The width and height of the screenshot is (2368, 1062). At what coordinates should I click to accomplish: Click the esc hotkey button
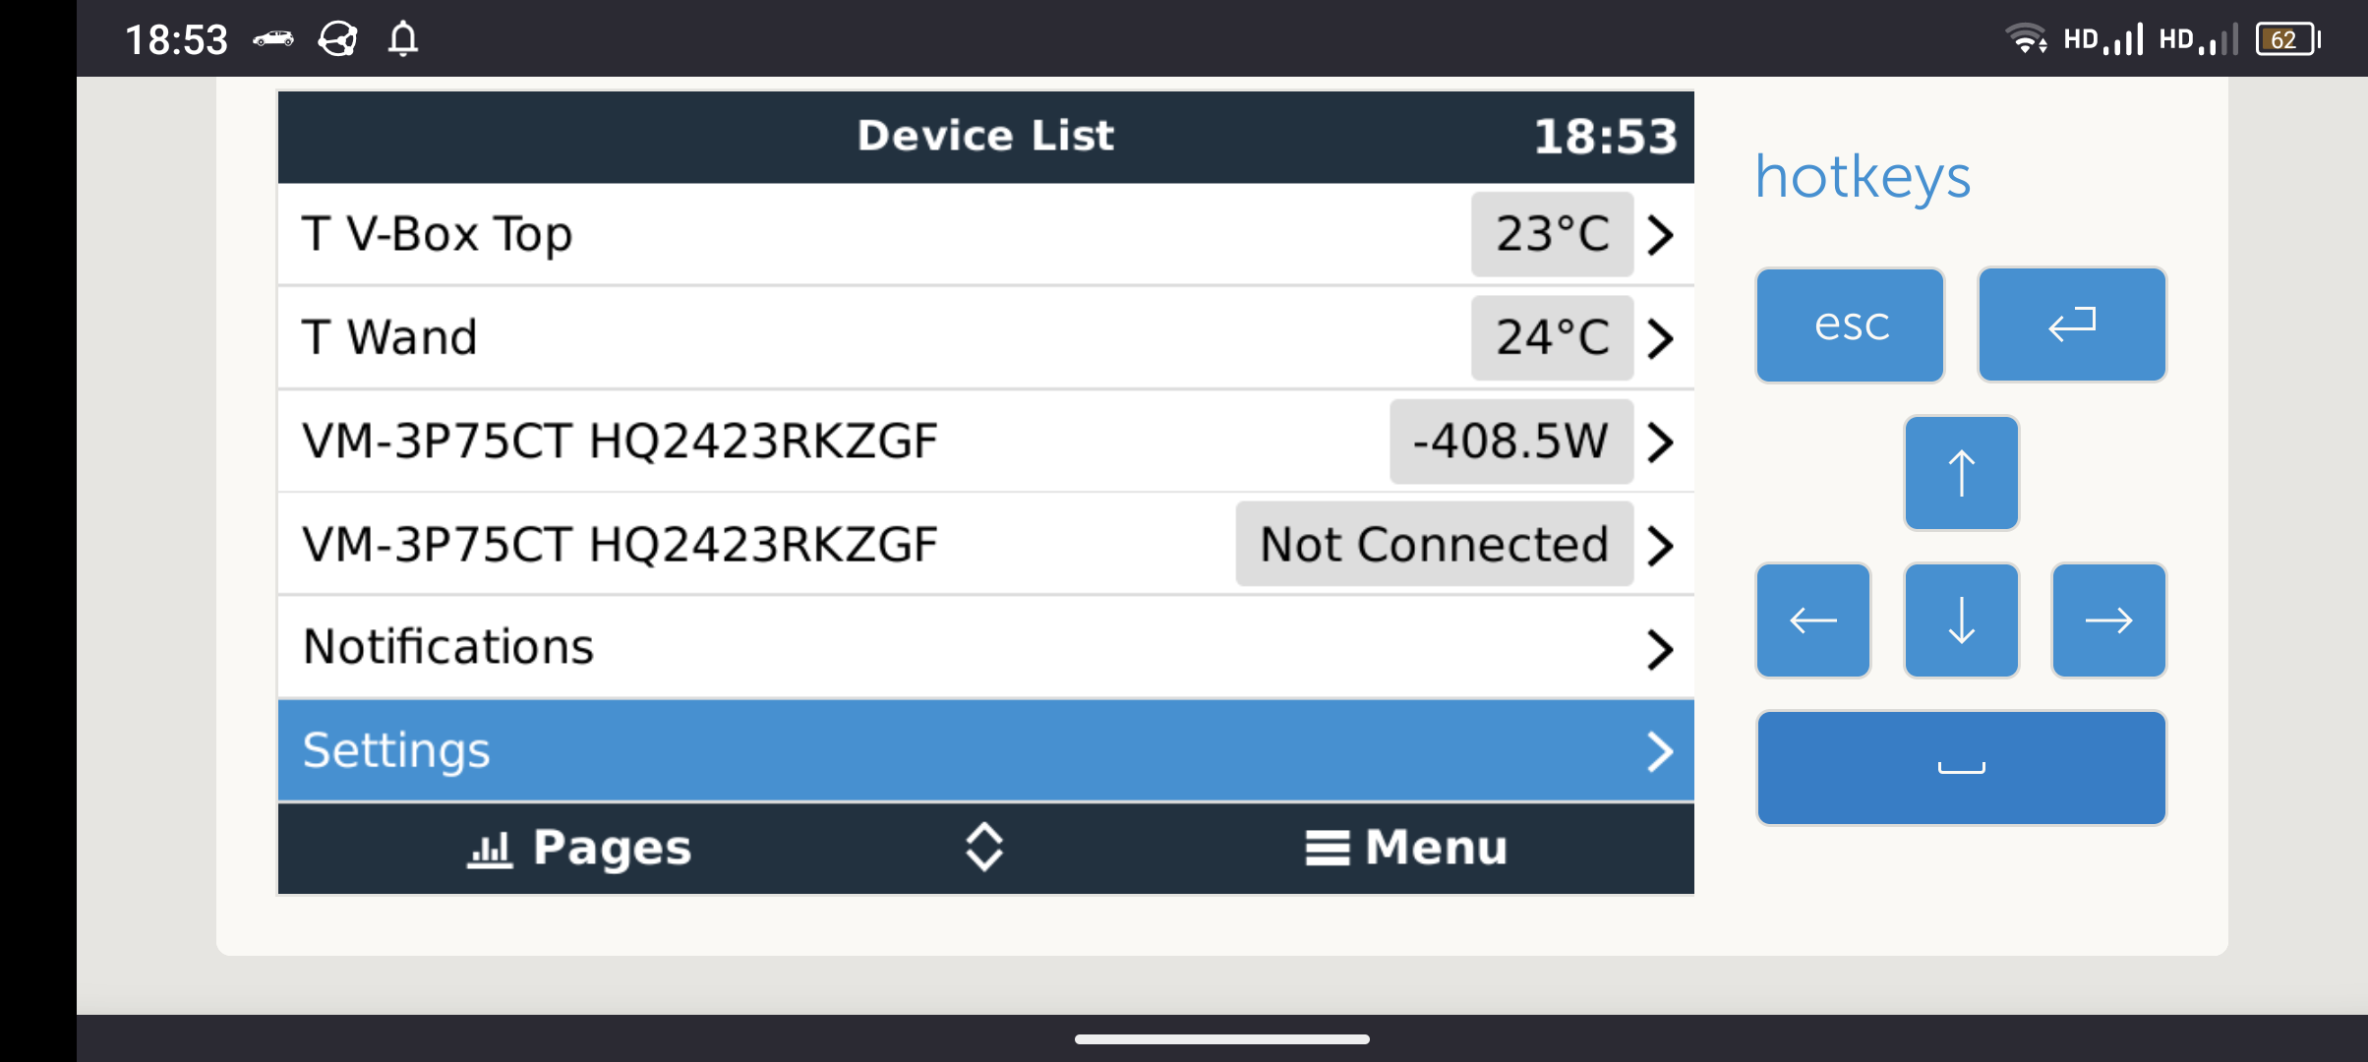(x=1850, y=324)
